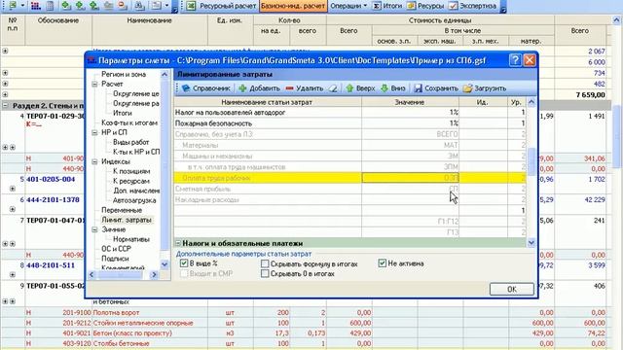
Task: Switch to Базисно-инд. расчет mode
Action: click(x=293, y=6)
